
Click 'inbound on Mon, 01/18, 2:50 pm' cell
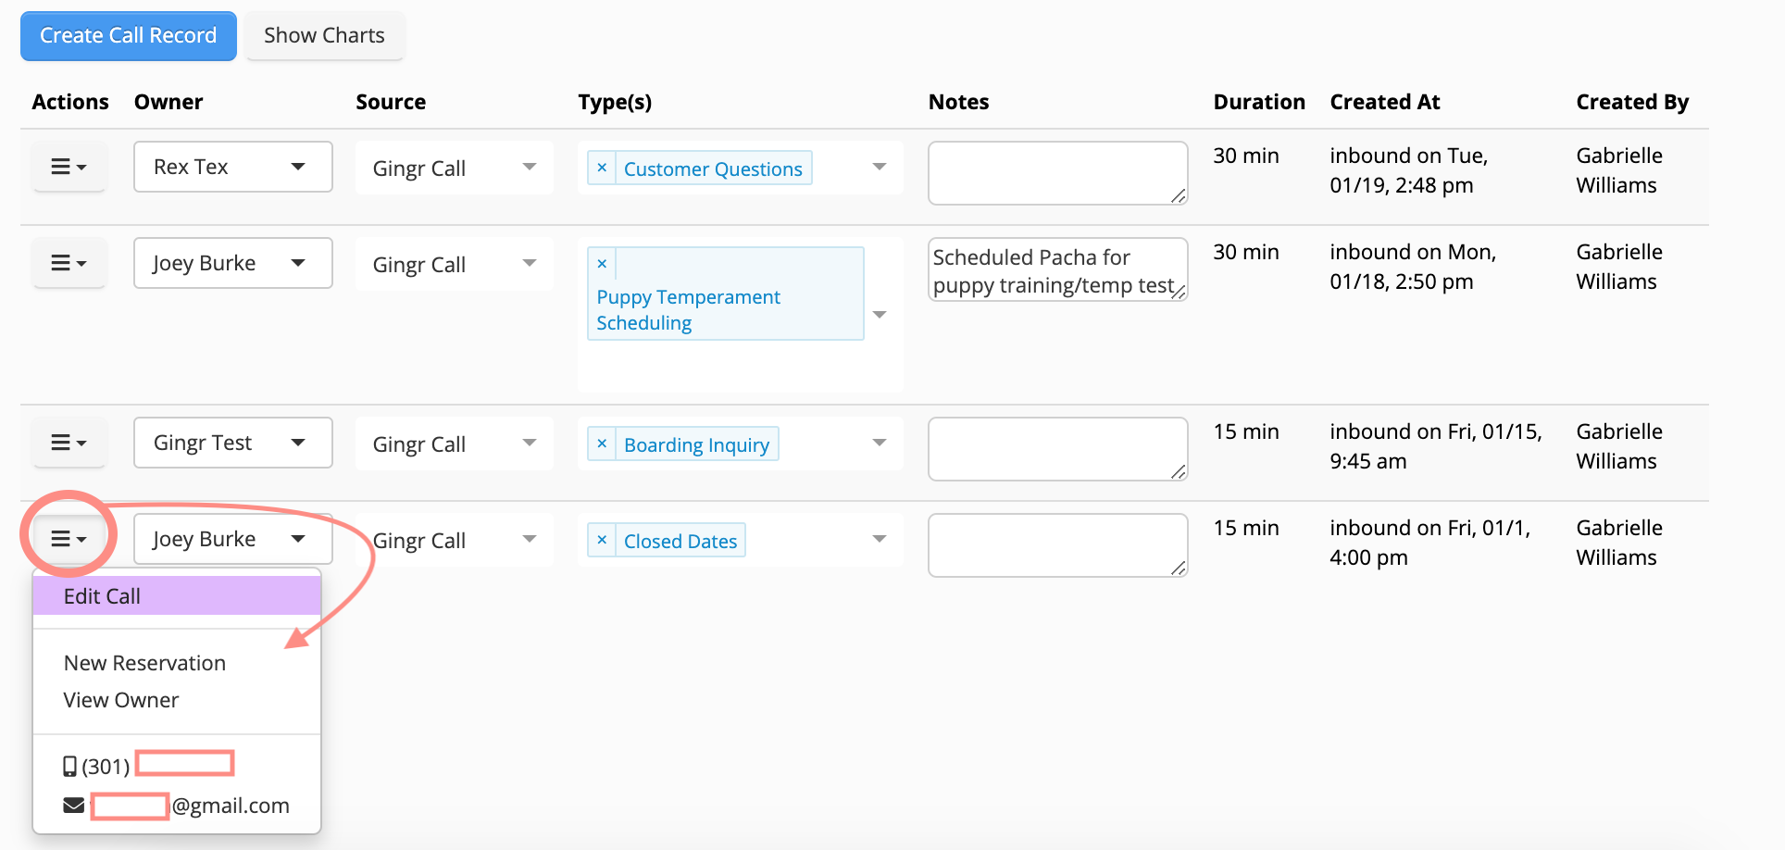click(1413, 267)
